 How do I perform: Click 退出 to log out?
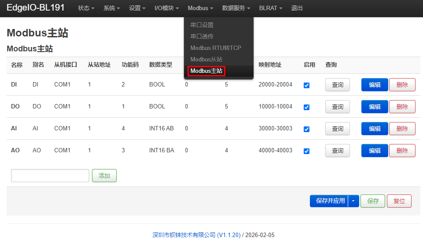coord(297,8)
